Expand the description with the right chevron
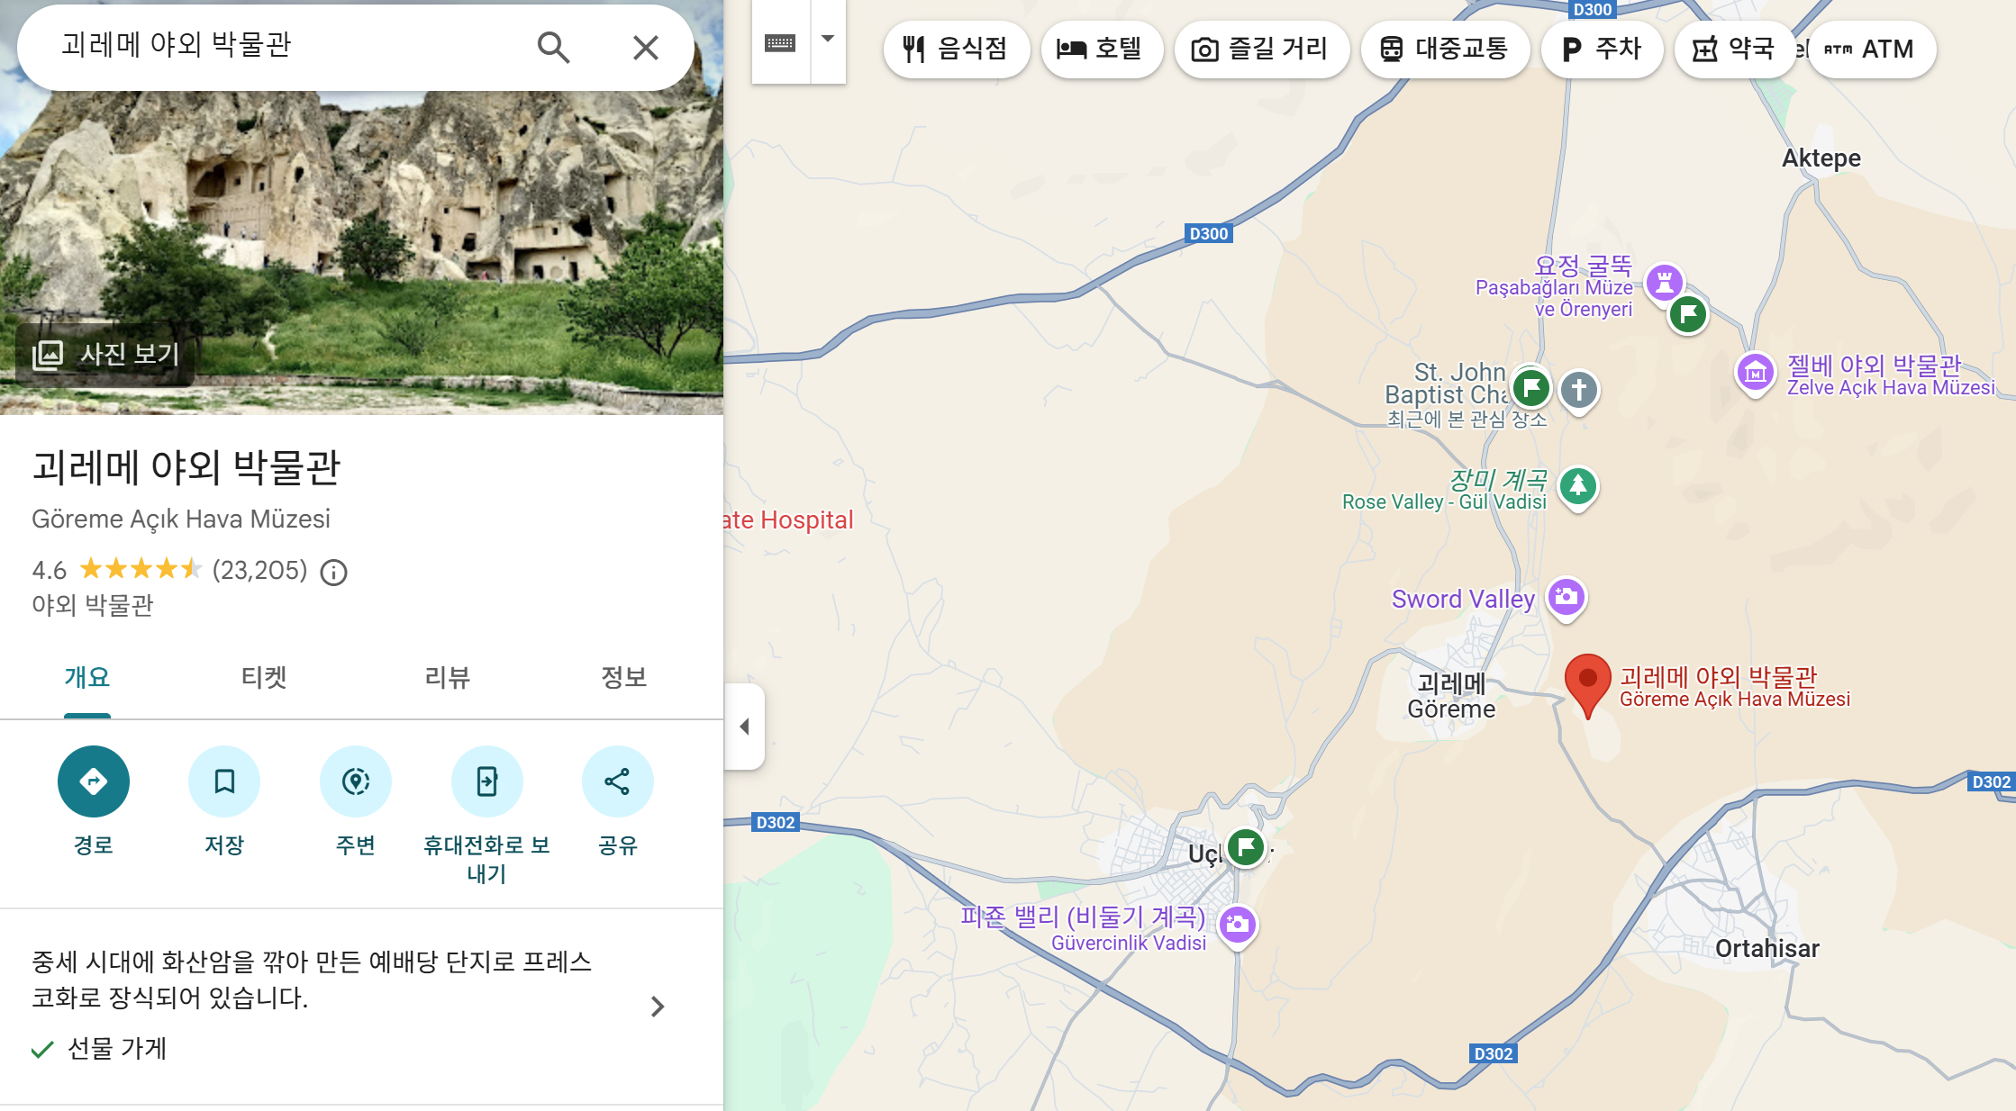 [658, 1006]
